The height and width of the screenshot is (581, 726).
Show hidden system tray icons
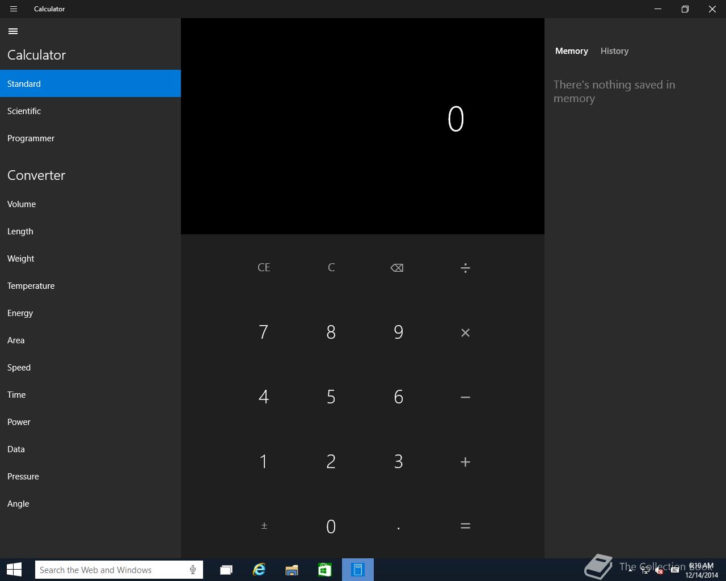click(630, 570)
